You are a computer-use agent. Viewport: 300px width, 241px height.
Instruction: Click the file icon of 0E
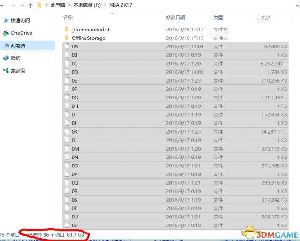(67, 80)
